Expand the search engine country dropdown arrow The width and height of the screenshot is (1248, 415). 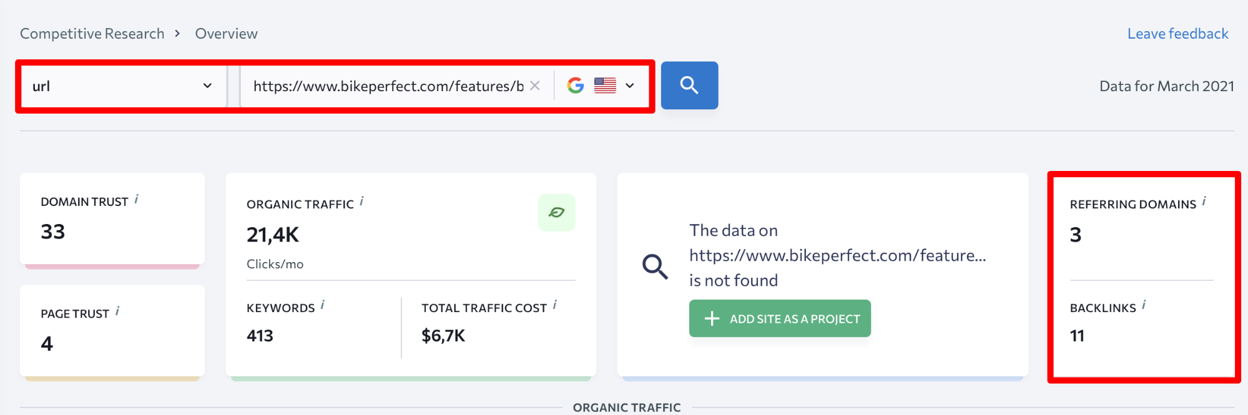point(630,85)
